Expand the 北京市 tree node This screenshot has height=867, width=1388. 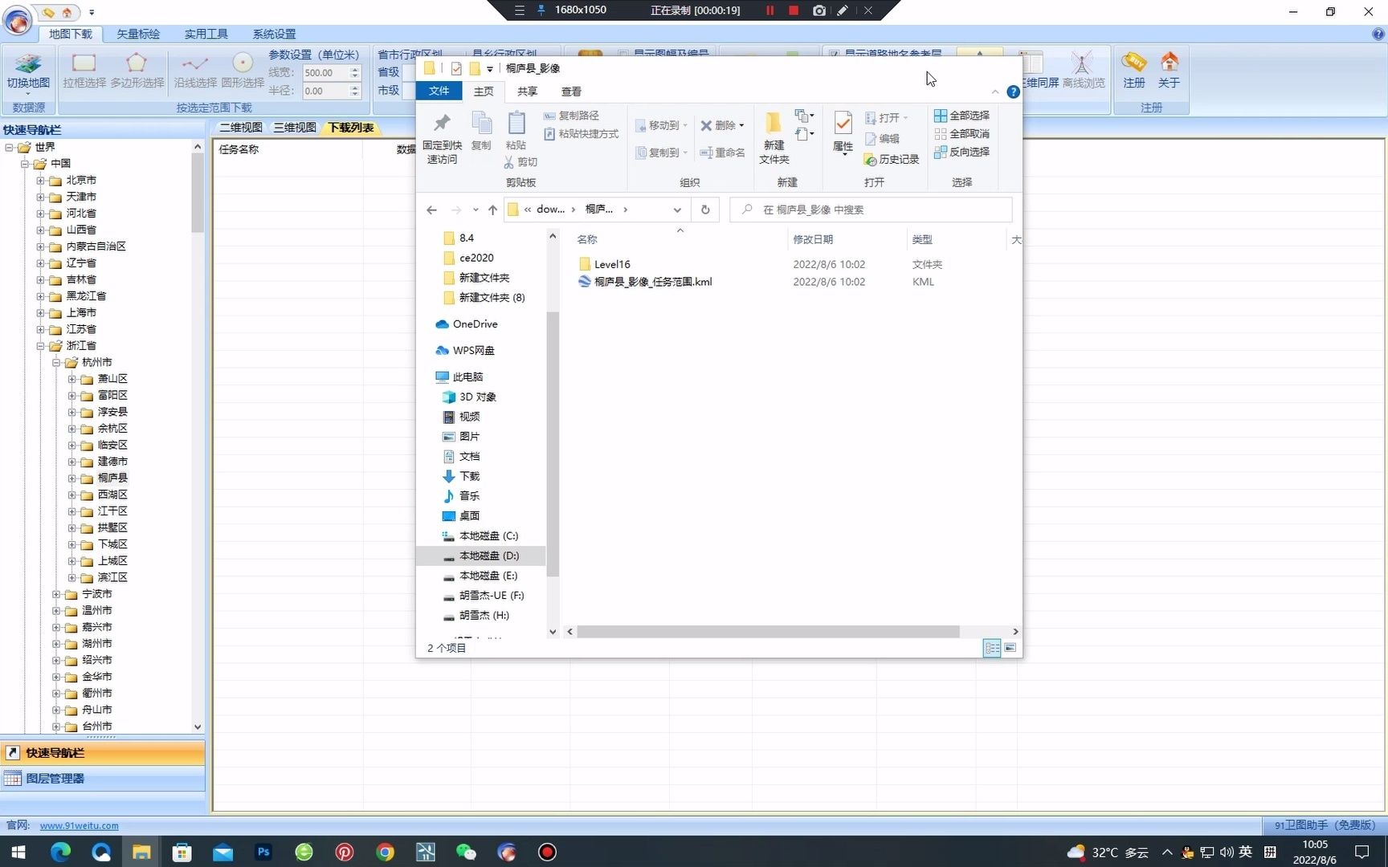pos(40,181)
